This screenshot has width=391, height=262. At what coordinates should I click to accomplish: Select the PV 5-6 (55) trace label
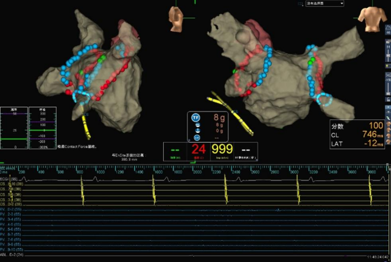[10, 229]
